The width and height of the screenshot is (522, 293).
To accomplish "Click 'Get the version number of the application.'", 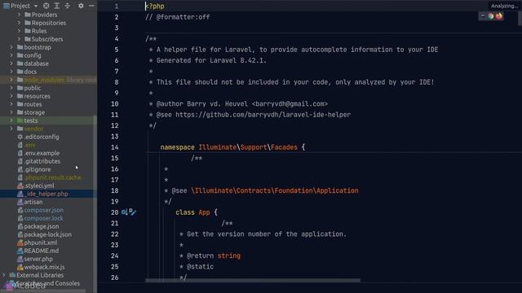I will coord(267,234).
